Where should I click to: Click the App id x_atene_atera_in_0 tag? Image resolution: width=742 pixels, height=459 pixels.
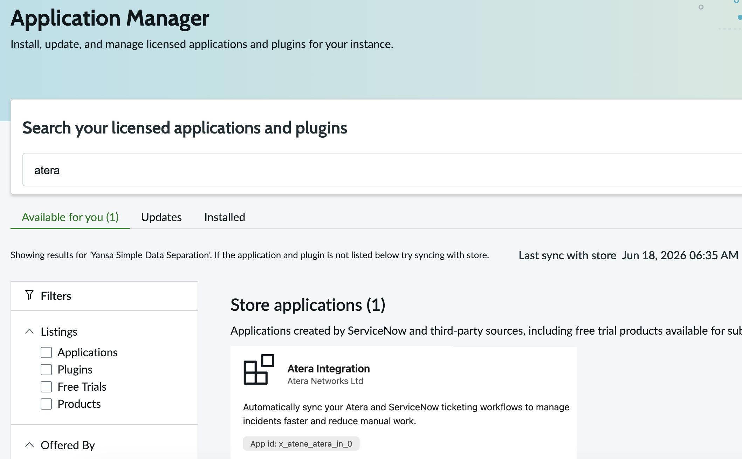301,444
